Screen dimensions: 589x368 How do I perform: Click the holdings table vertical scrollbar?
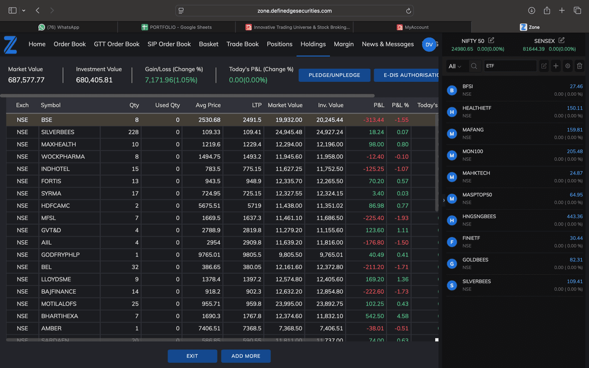pyautogui.click(x=436, y=163)
